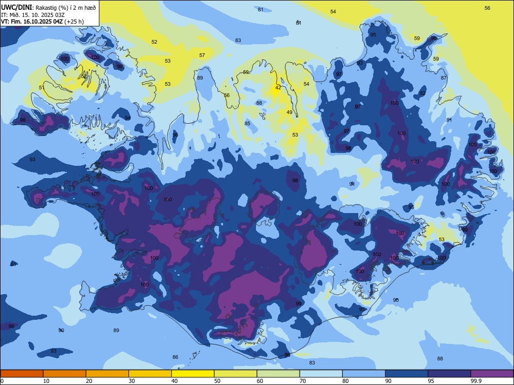
Task: Click the pale green 60–70 legend swatch
Action: point(278,374)
